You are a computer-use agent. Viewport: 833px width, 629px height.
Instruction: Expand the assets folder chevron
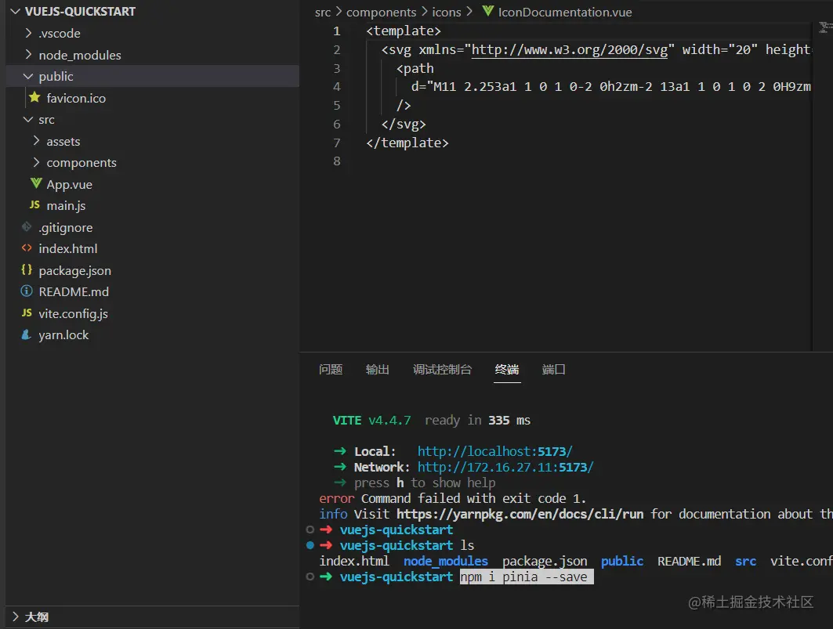point(36,141)
